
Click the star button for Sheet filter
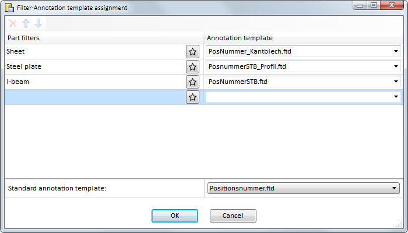pyautogui.click(x=192, y=51)
